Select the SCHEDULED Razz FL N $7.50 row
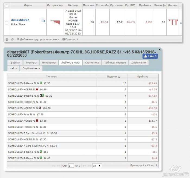The width and height of the screenshot is (190, 178). point(83,115)
